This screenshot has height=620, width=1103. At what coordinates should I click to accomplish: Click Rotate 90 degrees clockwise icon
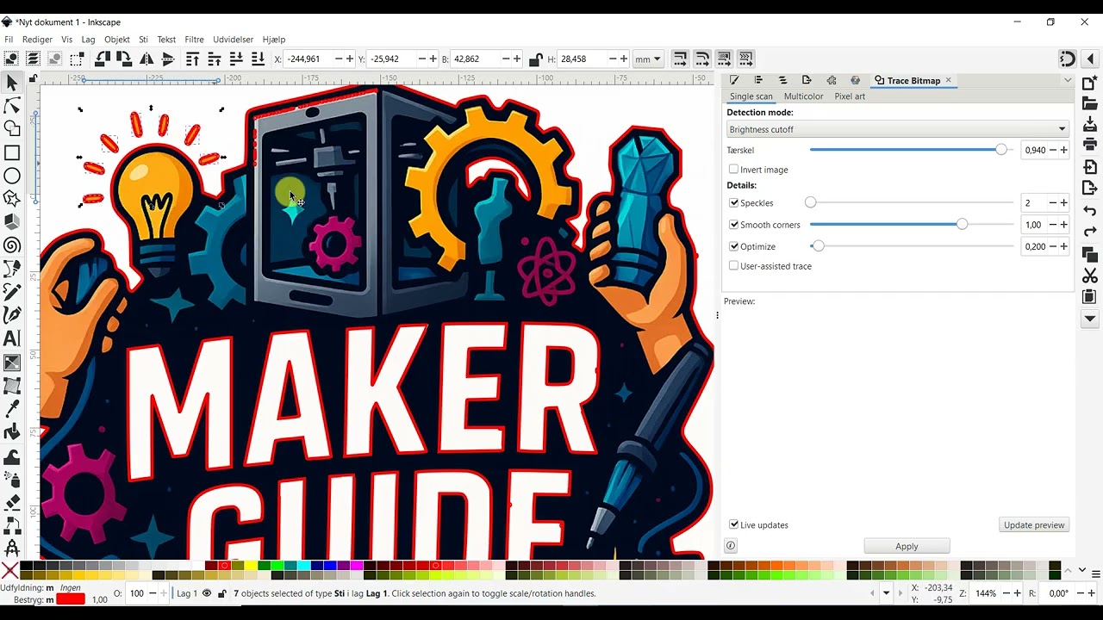(124, 59)
